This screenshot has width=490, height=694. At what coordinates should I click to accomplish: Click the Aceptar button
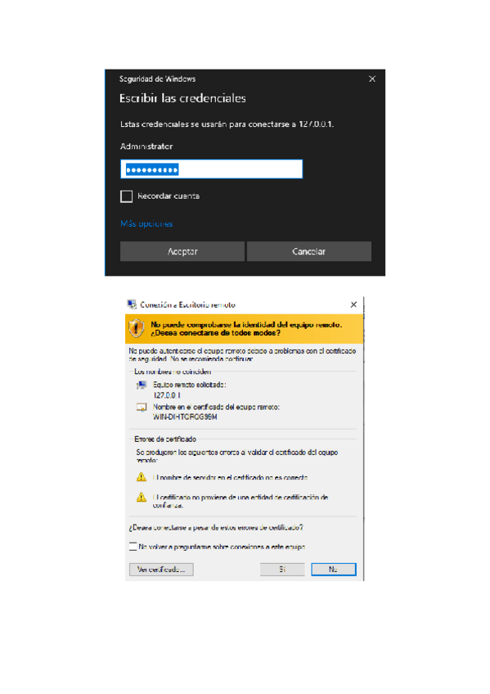pos(182,251)
